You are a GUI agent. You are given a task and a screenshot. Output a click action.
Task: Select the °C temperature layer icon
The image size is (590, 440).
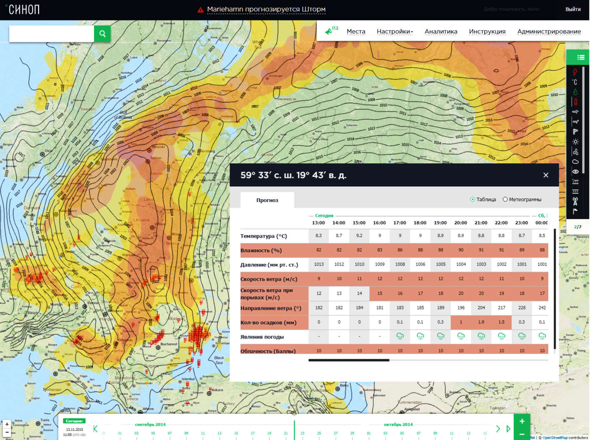coord(575,82)
